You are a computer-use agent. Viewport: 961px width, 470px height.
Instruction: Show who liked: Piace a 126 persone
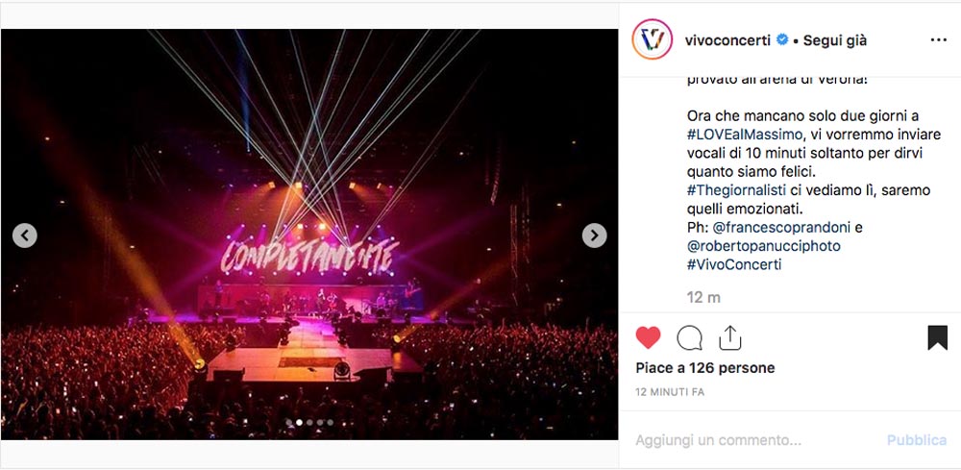click(x=704, y=368)
